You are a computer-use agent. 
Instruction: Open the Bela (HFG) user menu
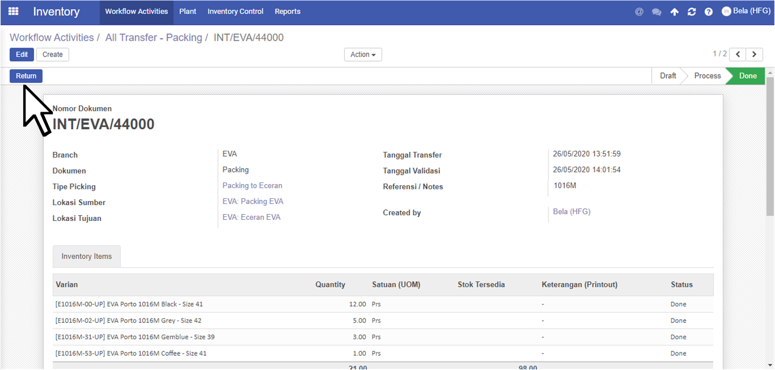pos(745,11)
